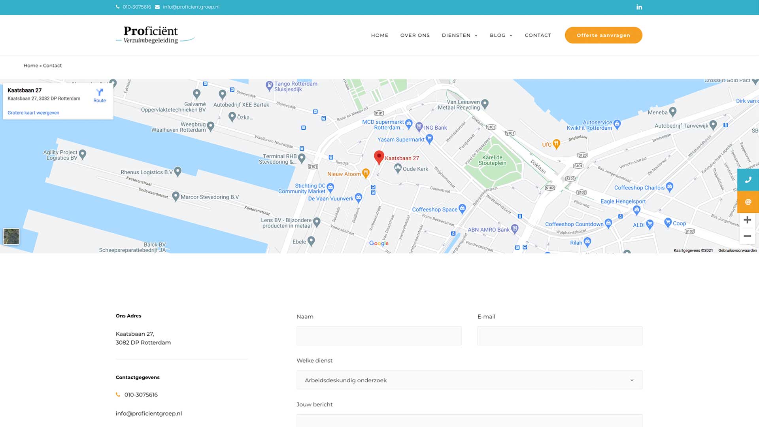
Task: Click the Offerte aanvragen button
Action: 603,35
